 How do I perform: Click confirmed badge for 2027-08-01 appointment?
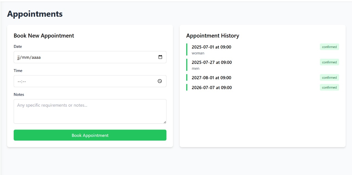(x=329, y=78)
